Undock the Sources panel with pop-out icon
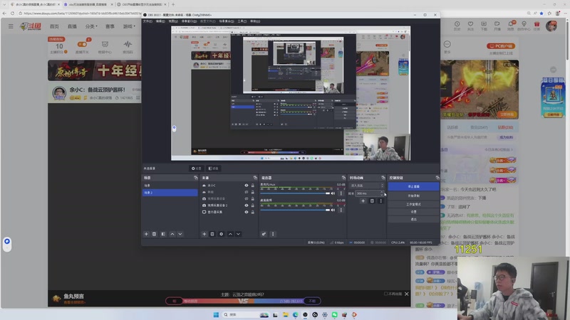The width and height of the screenshot is (570, 320). coord(255,178)
